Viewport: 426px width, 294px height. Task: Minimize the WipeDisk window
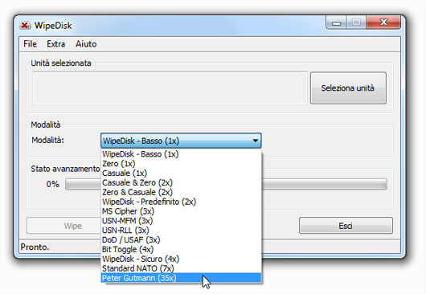[x=336, y=23]
